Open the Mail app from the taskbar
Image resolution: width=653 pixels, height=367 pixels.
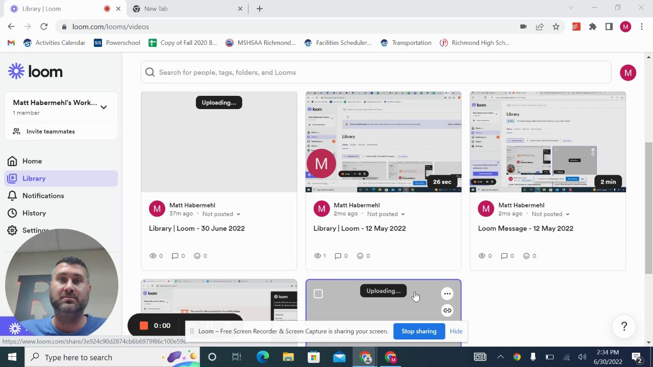tap(339, 357)
